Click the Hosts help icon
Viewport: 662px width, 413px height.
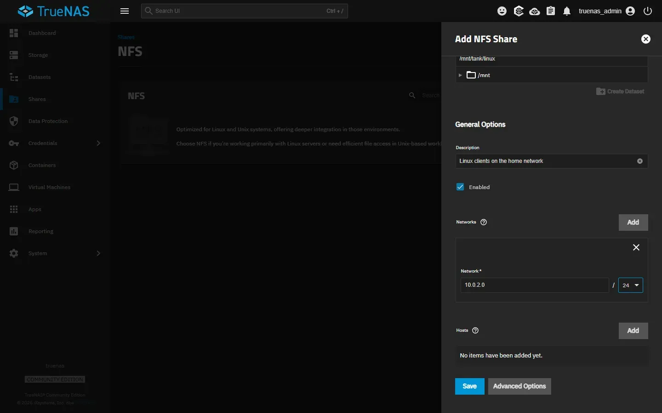pos(475,330)
